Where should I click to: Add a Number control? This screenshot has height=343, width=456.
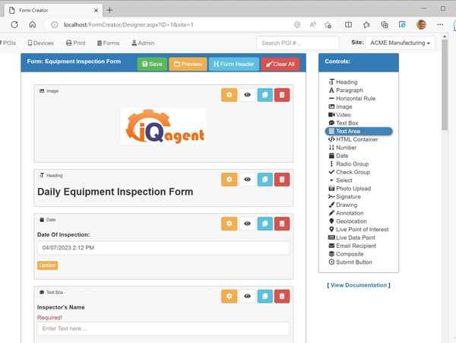(x=342, y=148)
